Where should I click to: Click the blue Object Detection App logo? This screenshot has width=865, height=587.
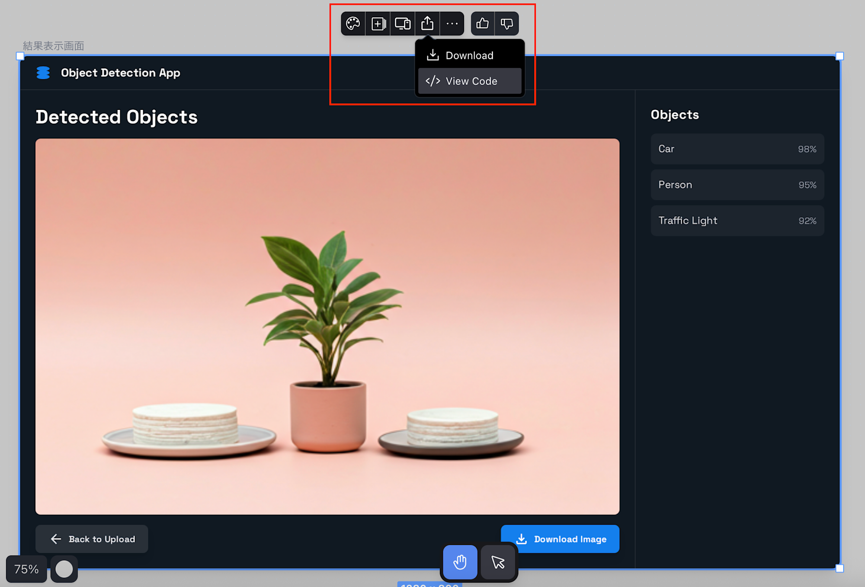(43, 73)
